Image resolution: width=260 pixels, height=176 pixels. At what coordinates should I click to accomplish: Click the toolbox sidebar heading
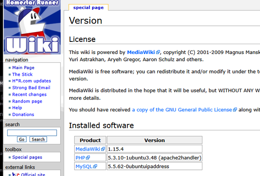(13, 150)
